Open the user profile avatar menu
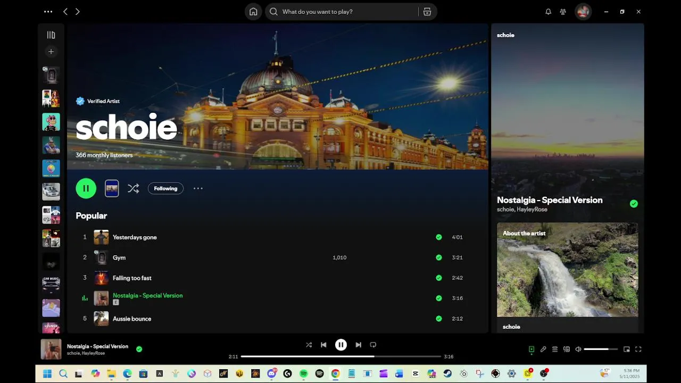 583,12
